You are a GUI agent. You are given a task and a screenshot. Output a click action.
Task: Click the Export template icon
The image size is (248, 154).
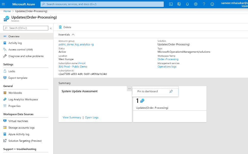(x=5, y=78)
